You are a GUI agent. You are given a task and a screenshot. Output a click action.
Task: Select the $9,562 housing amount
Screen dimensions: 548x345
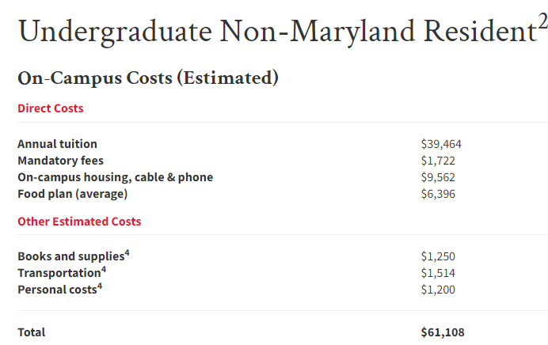pos(438,177)
